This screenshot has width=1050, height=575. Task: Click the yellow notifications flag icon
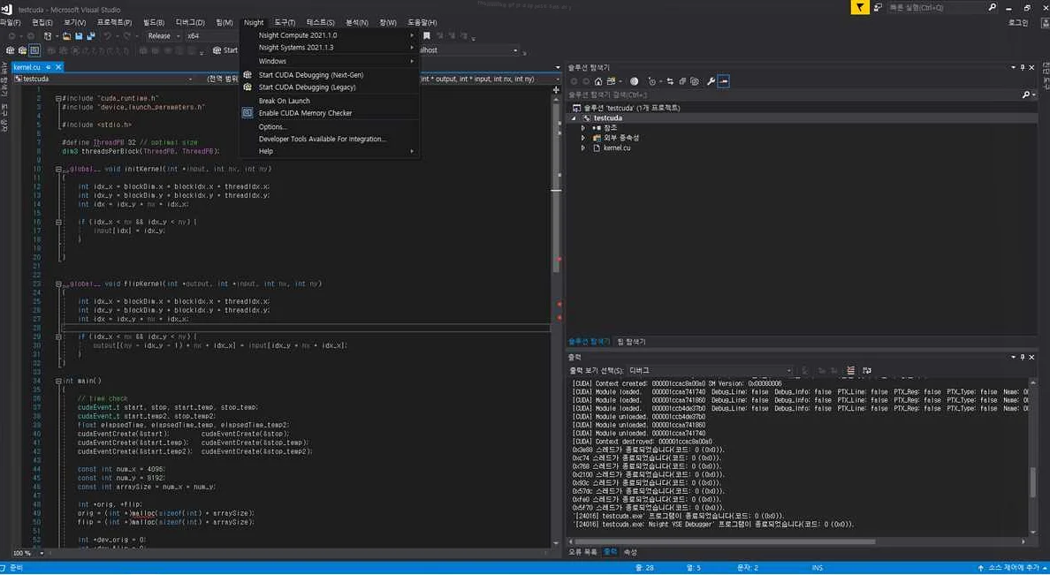pyautogui.click(x=860, y=7)
